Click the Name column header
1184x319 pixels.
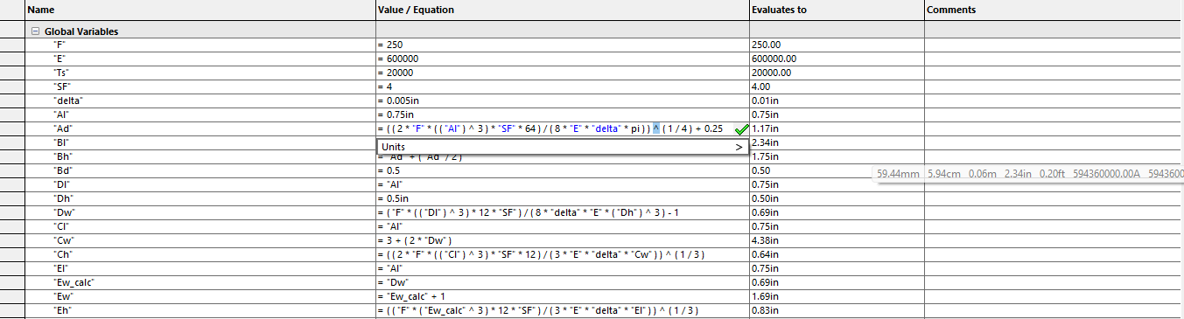pos(200,10)
